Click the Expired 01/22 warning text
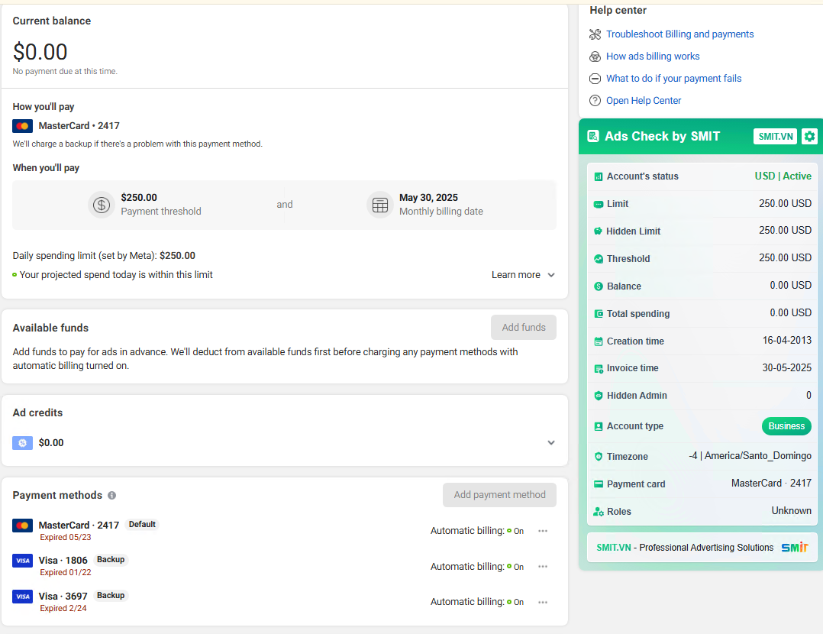Viewport: 823px width, 634px height. [x=66, y=573]
